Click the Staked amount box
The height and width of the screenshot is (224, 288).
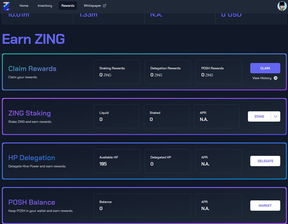[x=166, y=116]
